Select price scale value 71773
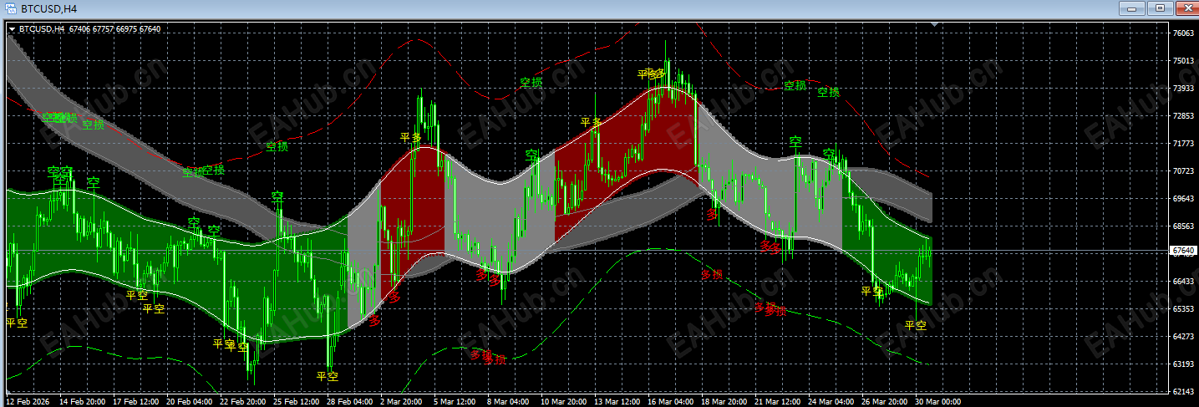The width and height of the screenshot is (1199, 407). pyautogui.click(x=1182, y=144)
